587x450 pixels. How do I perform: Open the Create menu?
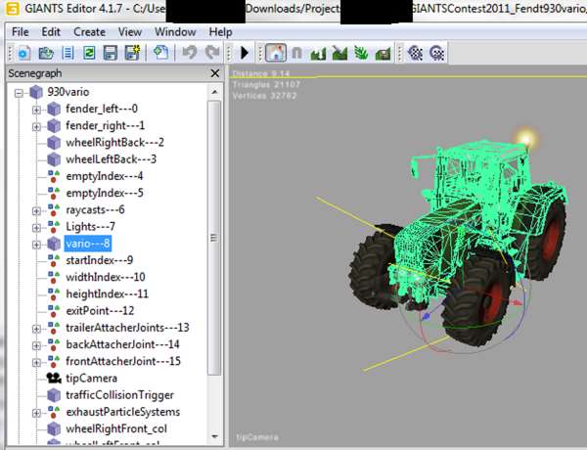[x=89, y=32]
